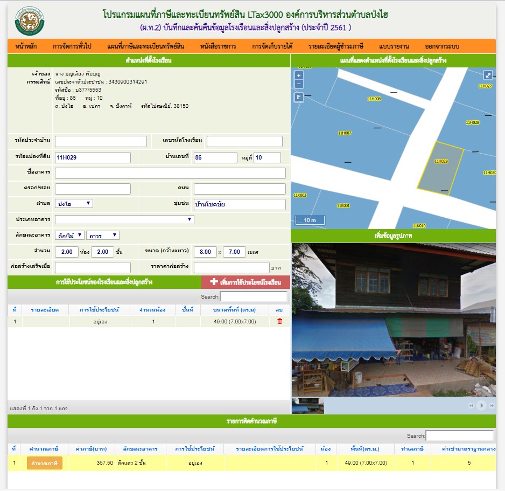Click the รหัสแปลงที่ดิน field containing 11H029
Screen dimensions: 505x491
[93, 157]
